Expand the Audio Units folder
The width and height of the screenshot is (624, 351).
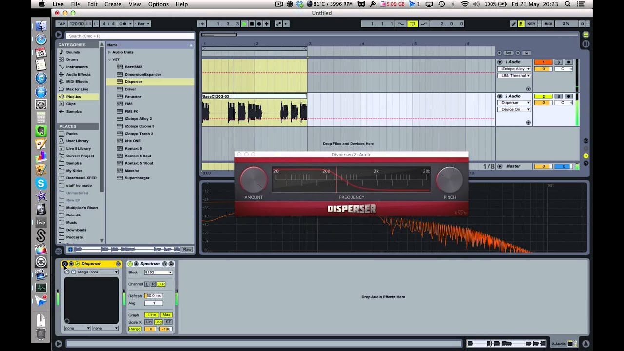pos(109,52)
